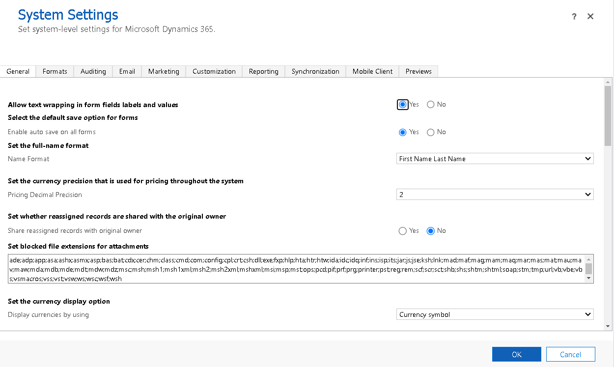This screenshot has height=367, width=614.
Task: Open the Name Format dropdown
Action: click(x=495, y=159)
